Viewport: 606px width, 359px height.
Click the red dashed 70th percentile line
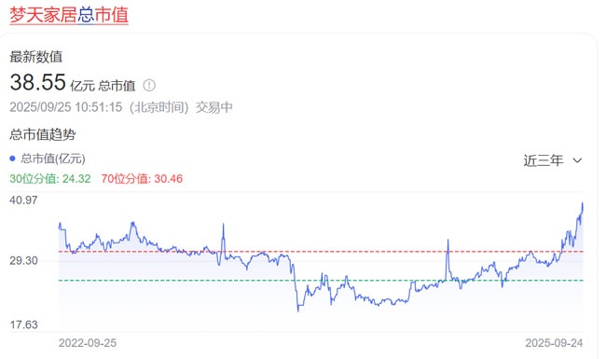click(321, 252)
